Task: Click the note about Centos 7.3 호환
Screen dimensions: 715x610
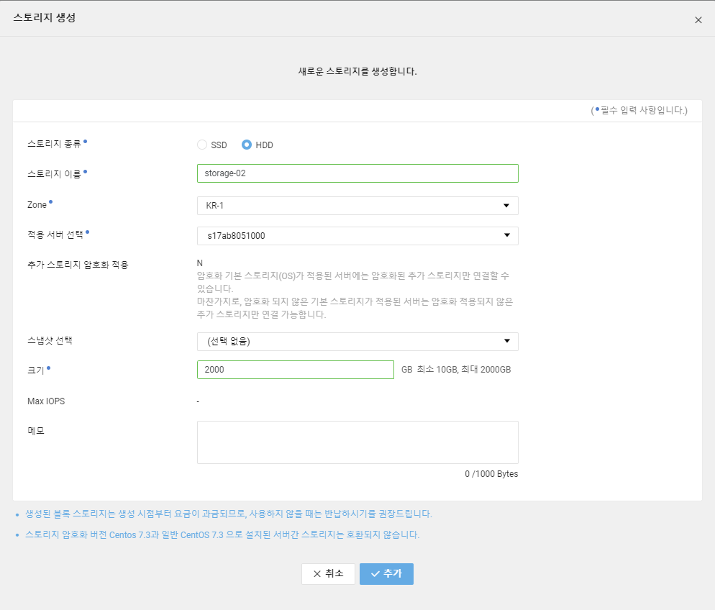Action: [222, 535]
